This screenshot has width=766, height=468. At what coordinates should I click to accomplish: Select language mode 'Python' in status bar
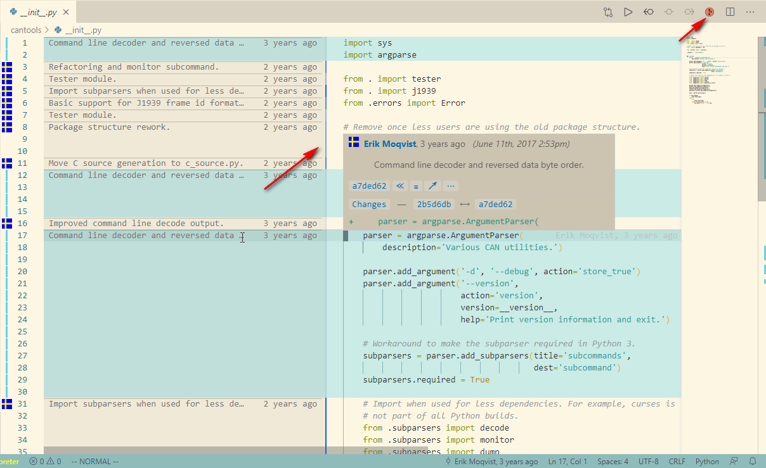(707, 461)
